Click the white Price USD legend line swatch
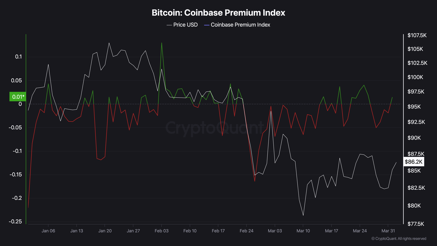Screen dimensions: 437x246 click(x=169, y=25)
